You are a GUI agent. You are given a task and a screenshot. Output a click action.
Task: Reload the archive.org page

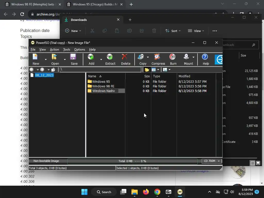22,14
